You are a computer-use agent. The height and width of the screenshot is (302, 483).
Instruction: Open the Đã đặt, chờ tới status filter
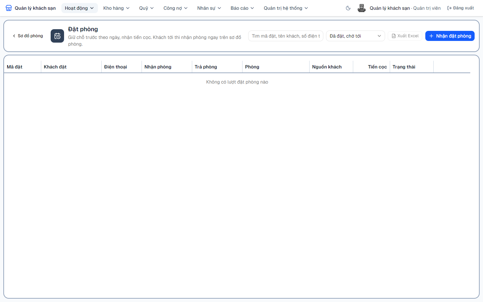[x=356, y=36]
